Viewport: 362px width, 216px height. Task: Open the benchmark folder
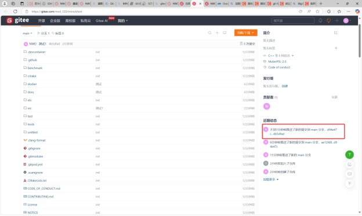pos(35,68)
